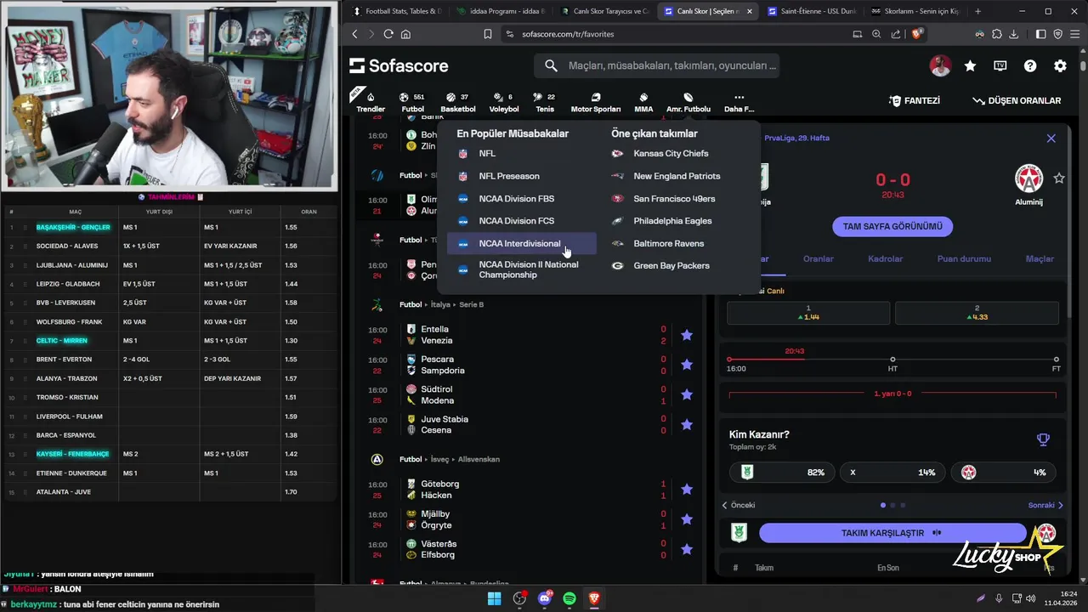Choose NCAA Division II National Championship

click(522, 269)
